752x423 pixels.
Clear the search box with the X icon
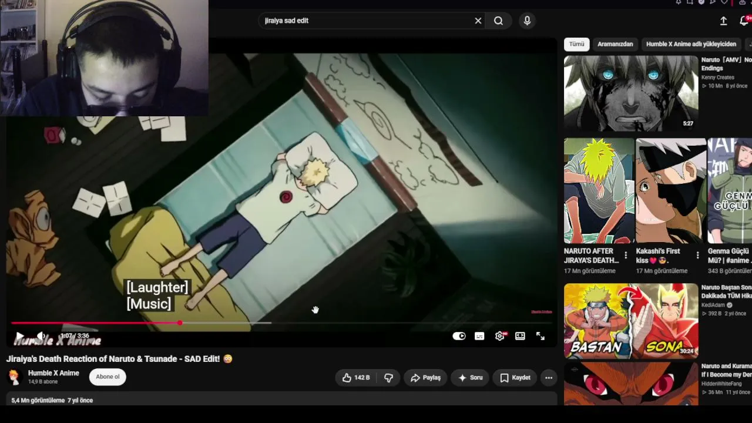(x=478, y=21)
